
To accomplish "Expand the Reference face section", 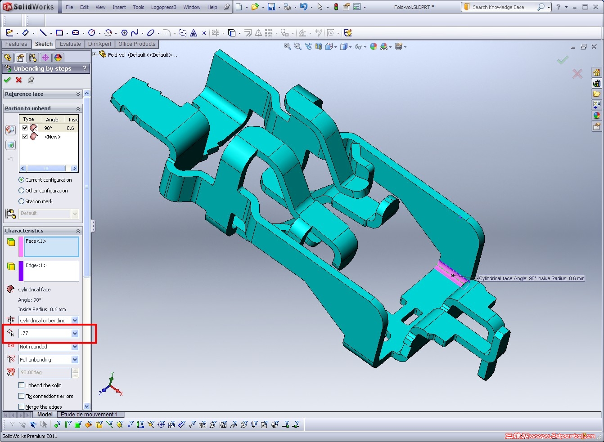I will [x=78, y=94].
